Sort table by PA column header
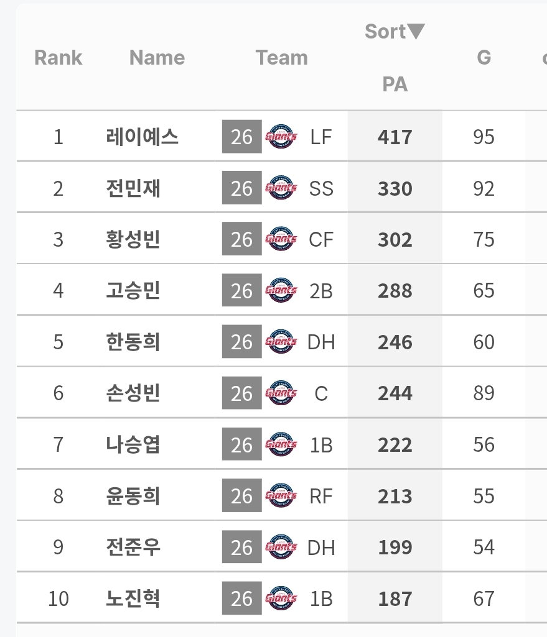 click(x=395, y=84)
